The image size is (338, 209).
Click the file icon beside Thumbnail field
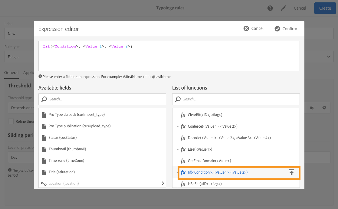click(44, 149)
